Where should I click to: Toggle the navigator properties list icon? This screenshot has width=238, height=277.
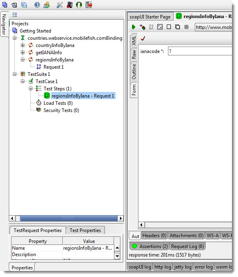click(15, 15)
